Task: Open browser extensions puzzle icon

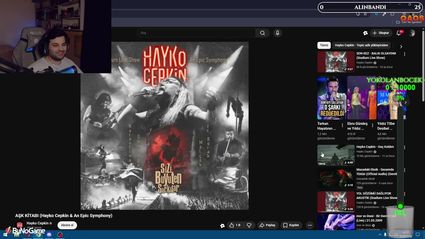Action: click(392, 14)
